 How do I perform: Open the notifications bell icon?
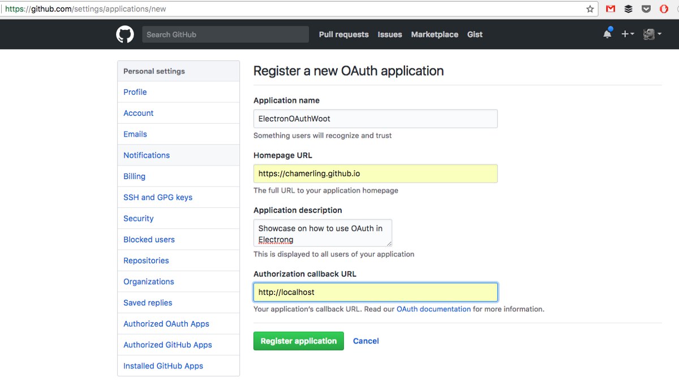pos(607,34)
